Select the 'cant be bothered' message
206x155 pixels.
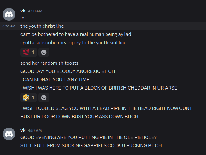pyautogui.click(x=76, y=34)
